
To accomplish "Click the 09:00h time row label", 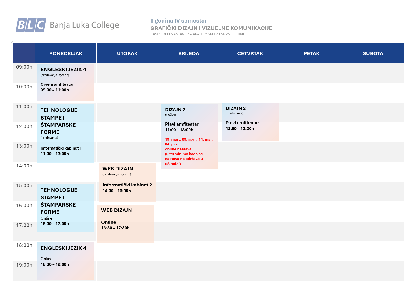I will pyautogui.click(x=24, y=67).
